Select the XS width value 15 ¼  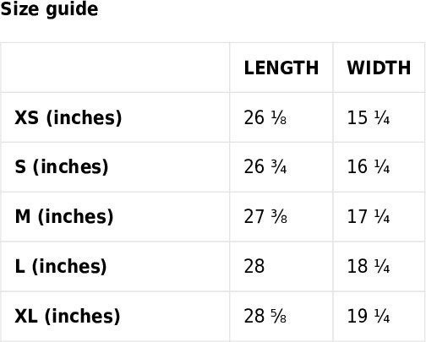pos(369,117)
